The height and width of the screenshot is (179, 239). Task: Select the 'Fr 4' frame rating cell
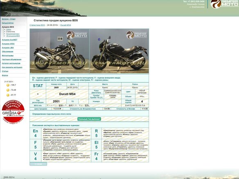[96, 157]
